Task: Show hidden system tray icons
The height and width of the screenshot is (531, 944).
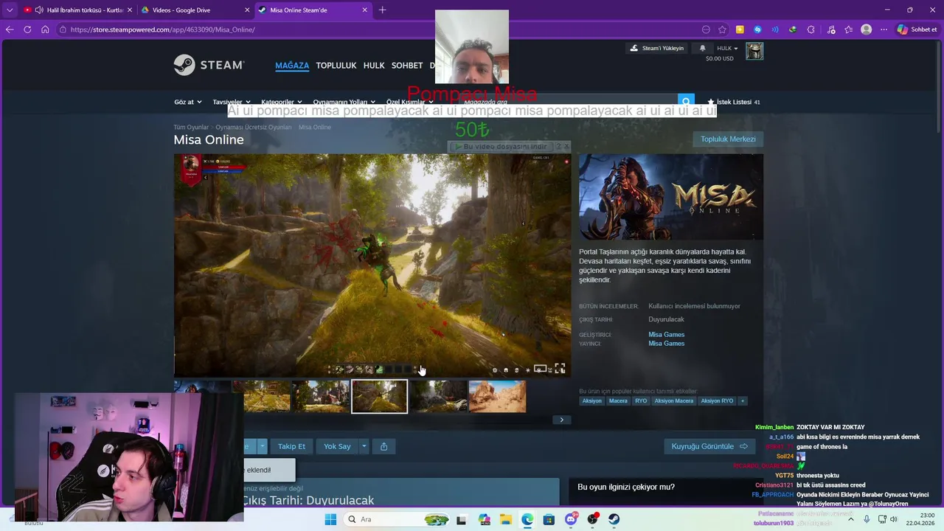Action: point(851,519)
